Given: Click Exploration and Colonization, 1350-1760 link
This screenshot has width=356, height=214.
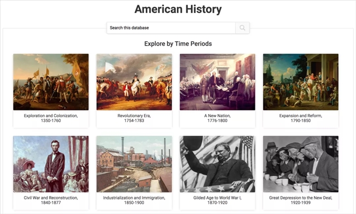Looking at the screenshot, I should (x=51, y=118).
